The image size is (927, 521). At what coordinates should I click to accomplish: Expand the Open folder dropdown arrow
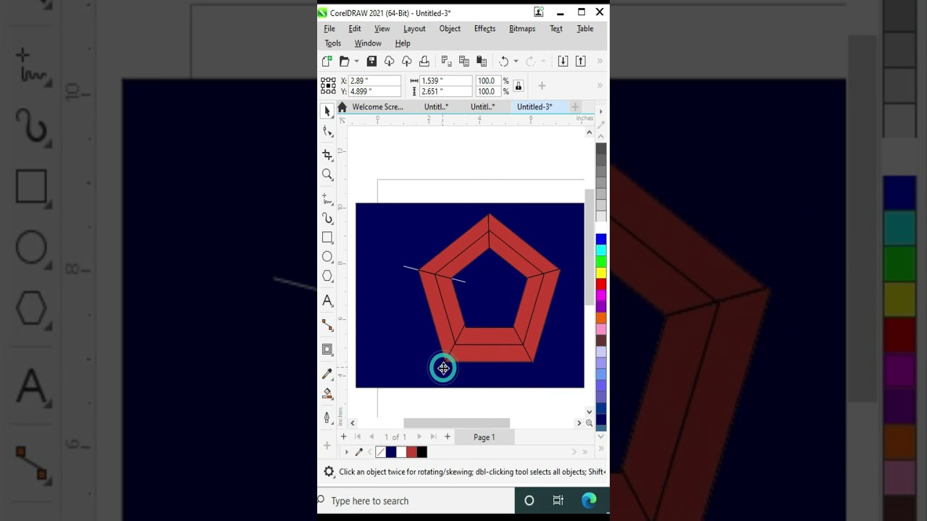356,62
